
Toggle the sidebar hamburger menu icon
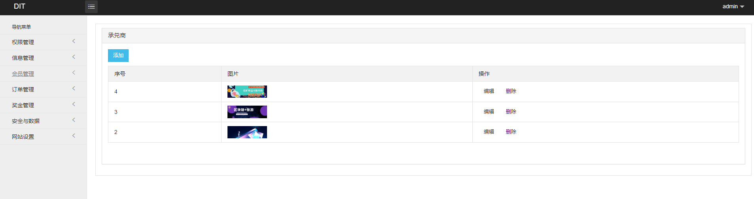(91, 7)
